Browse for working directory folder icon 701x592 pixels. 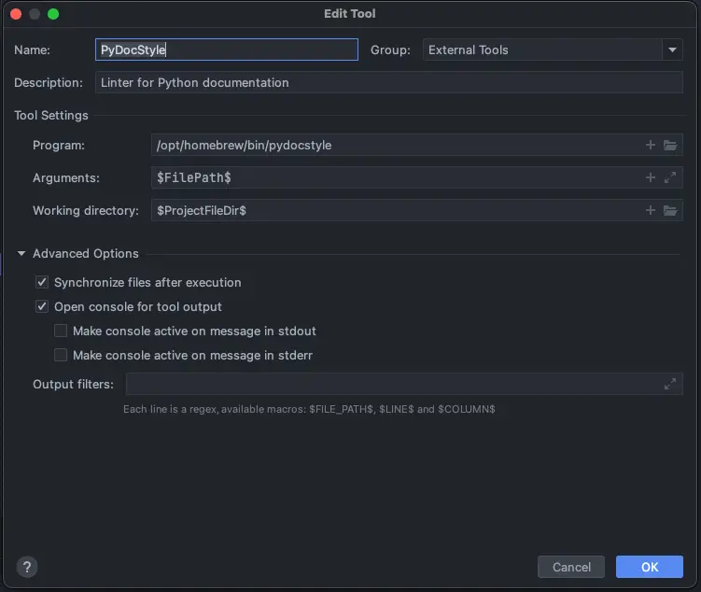coord(670,210)
